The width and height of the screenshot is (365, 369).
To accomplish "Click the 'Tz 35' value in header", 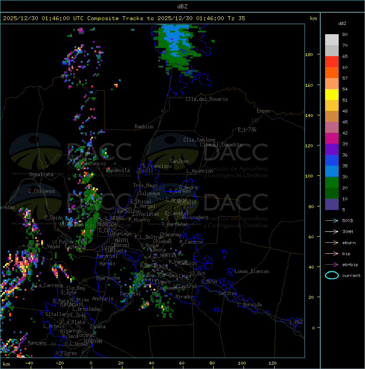I will pyautogui.click(x=236, y=18).
